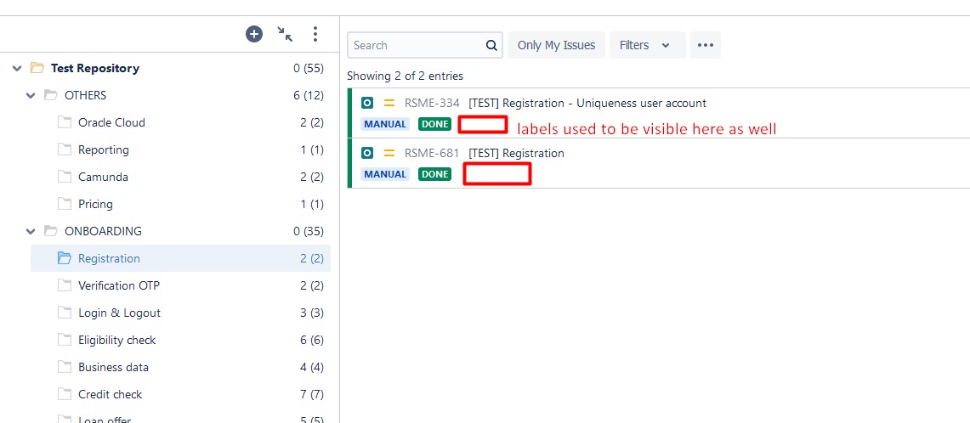Screen dimensions: 970x423
Task: Open the Filters dropdown
Action: click(x=647, y=45)
